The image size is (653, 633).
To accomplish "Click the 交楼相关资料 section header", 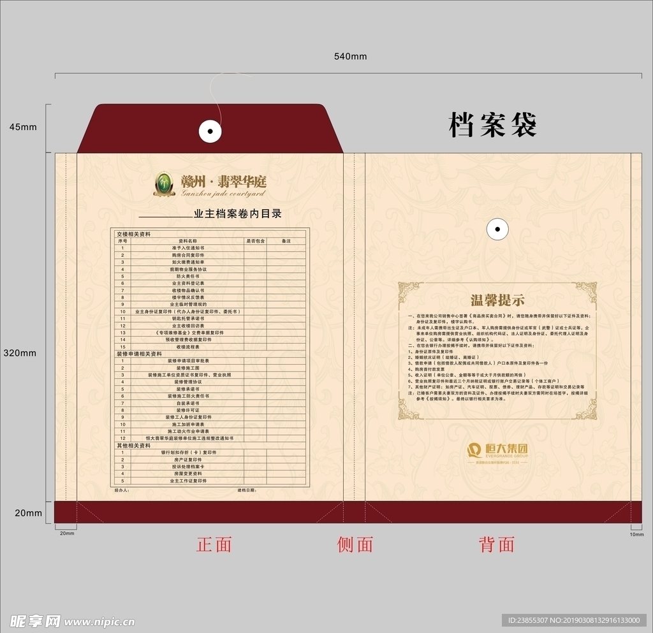I will pos(134,234).
